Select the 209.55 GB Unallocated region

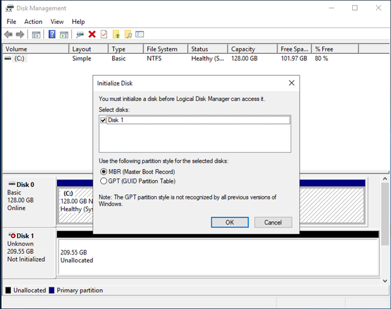point(219,257)
